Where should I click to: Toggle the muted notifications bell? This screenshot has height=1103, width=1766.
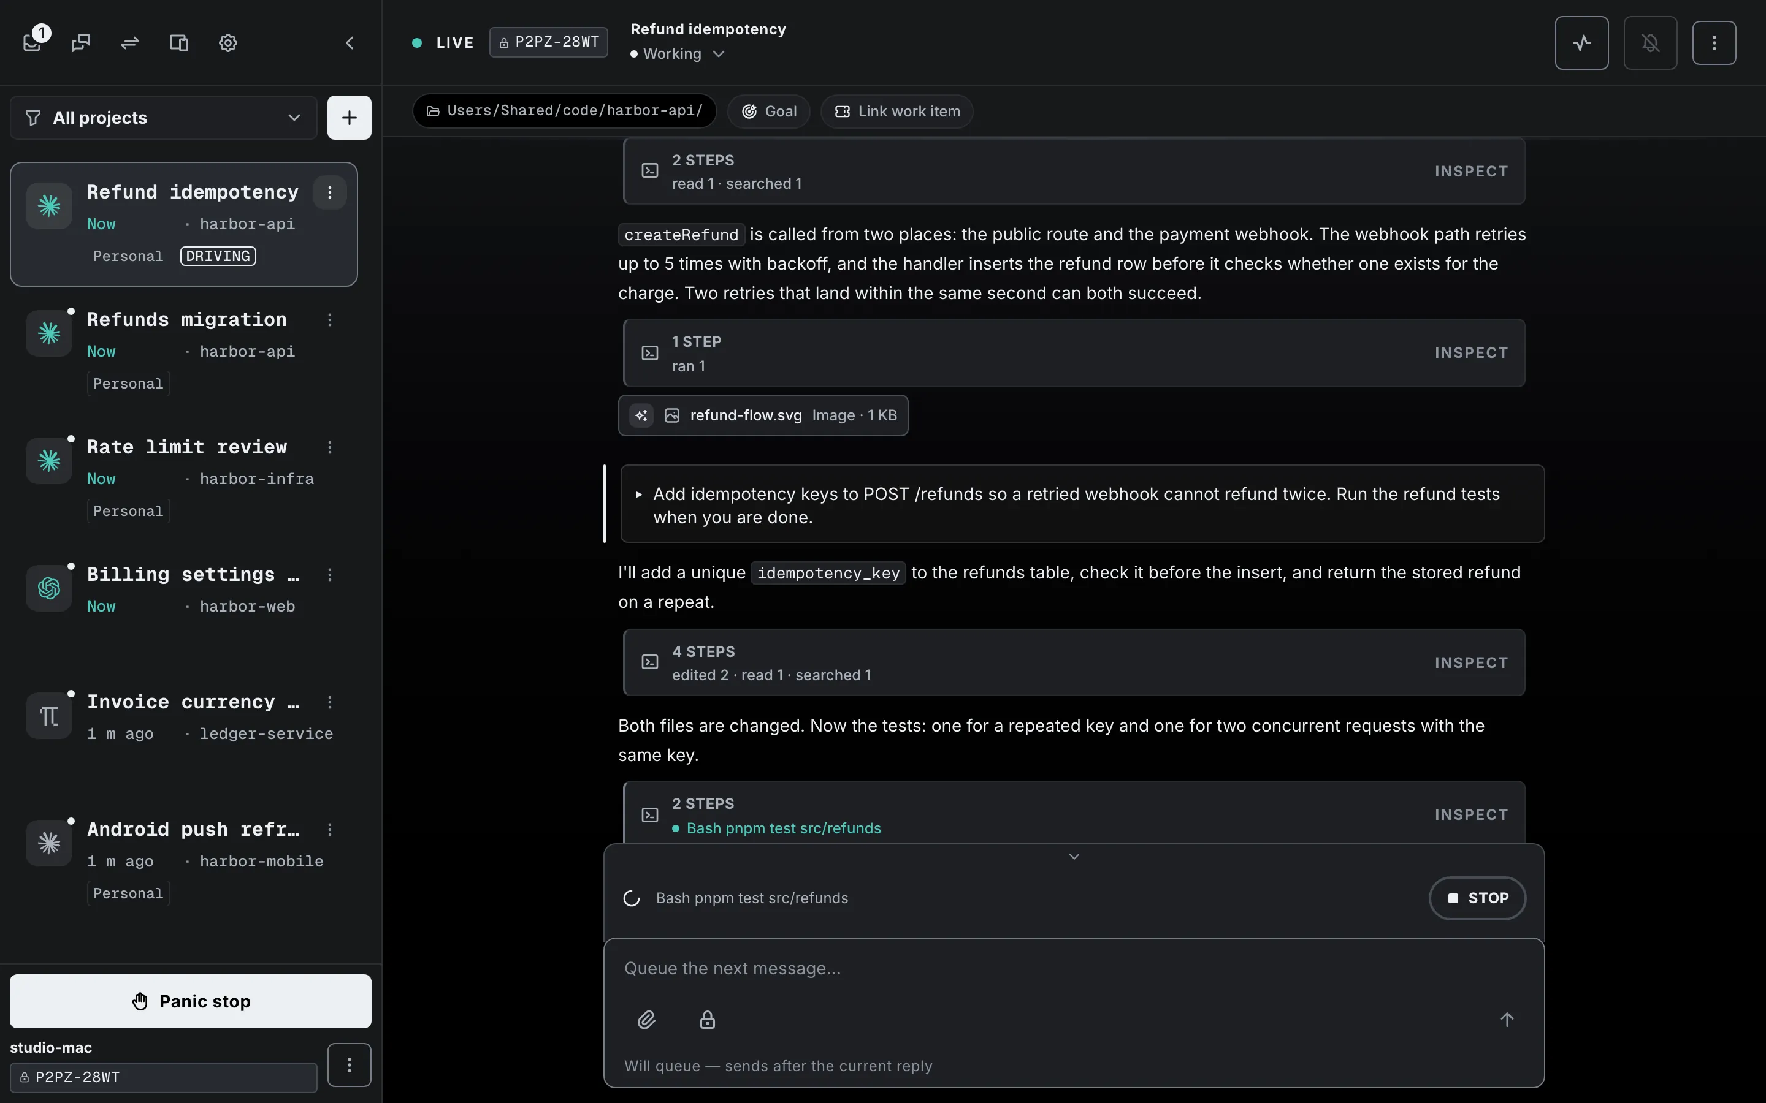click(1650, 43)
